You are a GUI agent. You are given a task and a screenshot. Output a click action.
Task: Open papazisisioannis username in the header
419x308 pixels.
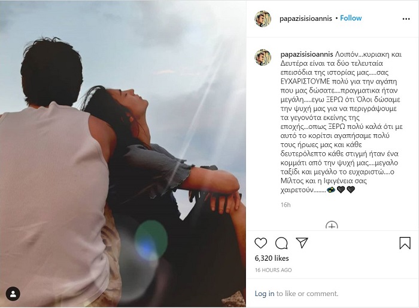(306, 19)
